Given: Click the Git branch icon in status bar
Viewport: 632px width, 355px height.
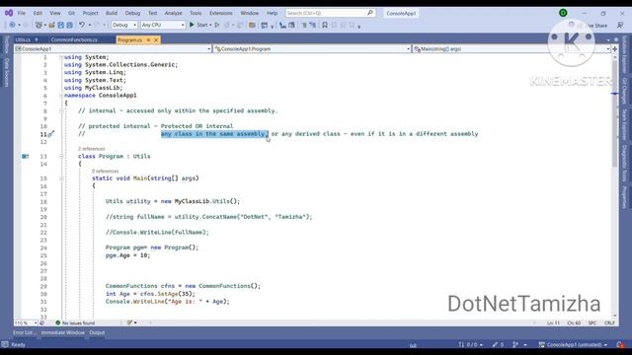Looking at the screenshot, I should click(515, 344).
